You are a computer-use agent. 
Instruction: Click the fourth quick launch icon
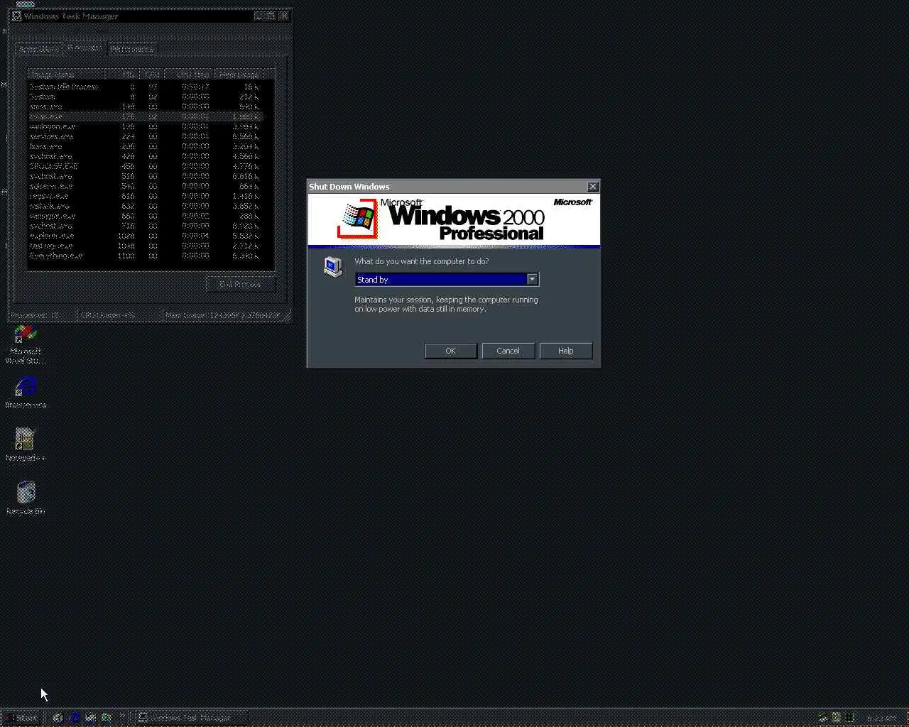point(107,717)
